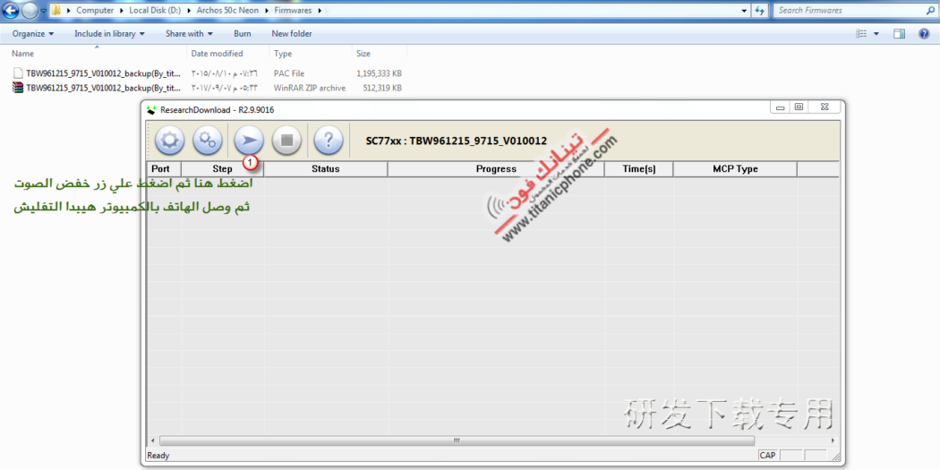The height and width of the screenshot is (470, 940).
Task: Click the SC77xx firmware name label
Action: click(456, 141)
